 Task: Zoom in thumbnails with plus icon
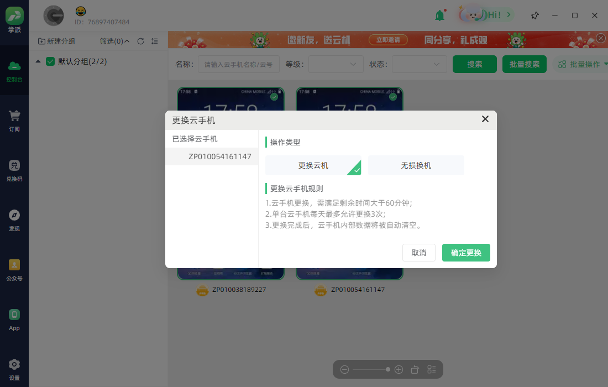click(399, 369)
